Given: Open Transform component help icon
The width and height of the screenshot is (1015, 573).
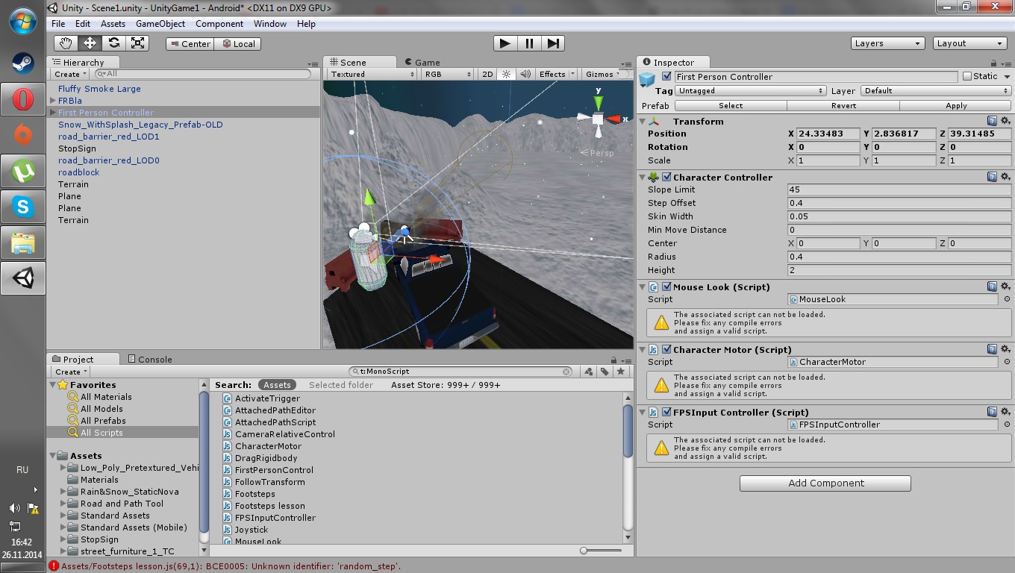Looking at the screenshot, I should click(x=992, y=121).
